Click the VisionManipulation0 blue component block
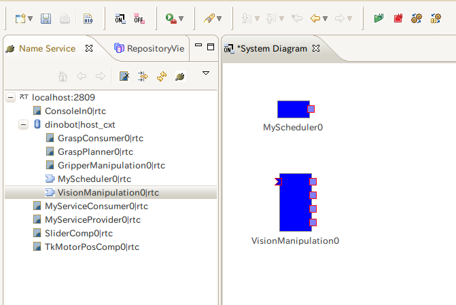This screenshot has width=456, height=305. coord(295,202)
